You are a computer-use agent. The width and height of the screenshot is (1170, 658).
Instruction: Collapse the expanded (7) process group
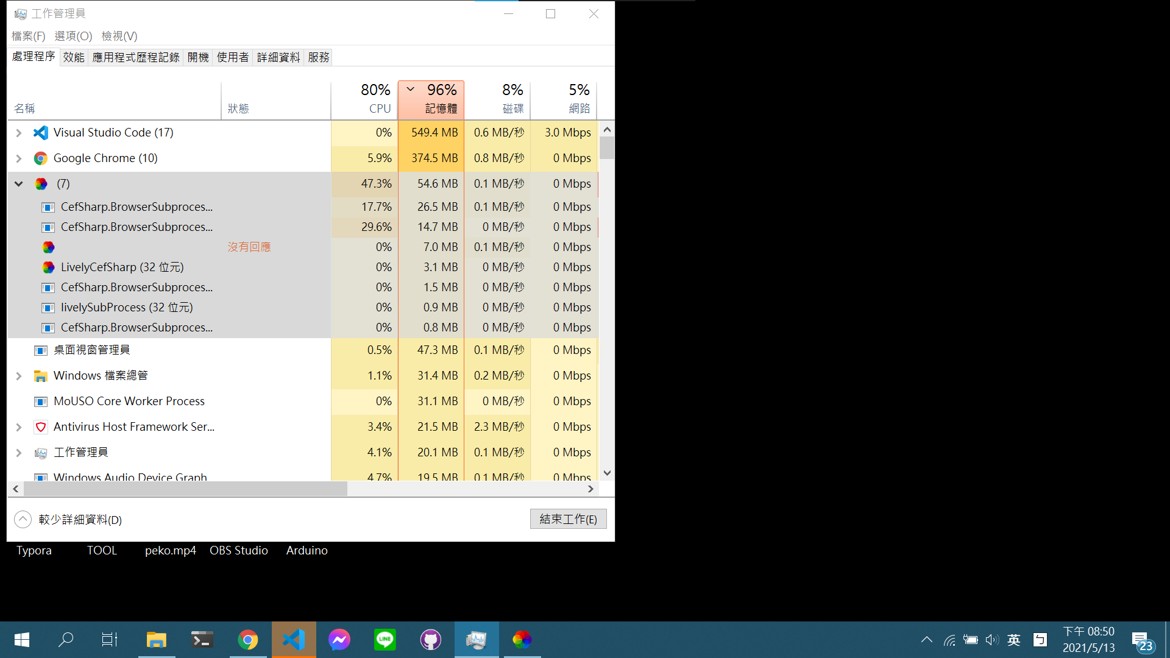coord(19,184)
